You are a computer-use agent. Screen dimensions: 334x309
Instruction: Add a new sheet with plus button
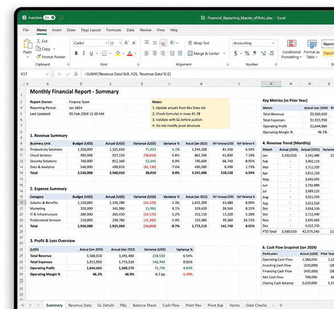coord(281,305)
